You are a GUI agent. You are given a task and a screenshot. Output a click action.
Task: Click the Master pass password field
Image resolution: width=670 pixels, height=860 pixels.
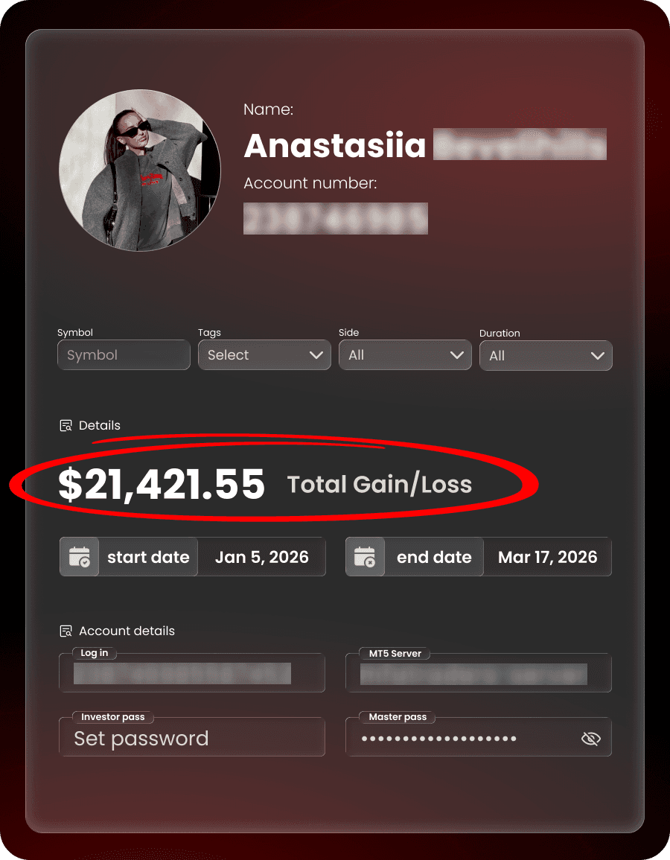478,738
